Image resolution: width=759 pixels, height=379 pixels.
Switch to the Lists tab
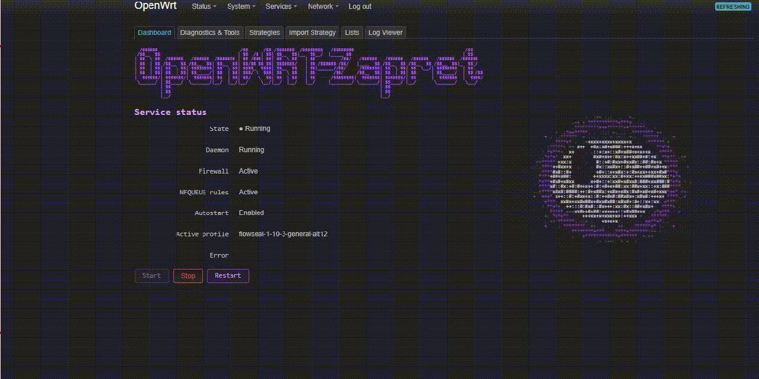[352, 33]
